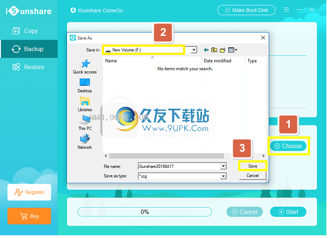The width and height of the screenshot is (328, 238).
Task: Open the hamburger menu in title bar
Action: (x=286, y=10)
